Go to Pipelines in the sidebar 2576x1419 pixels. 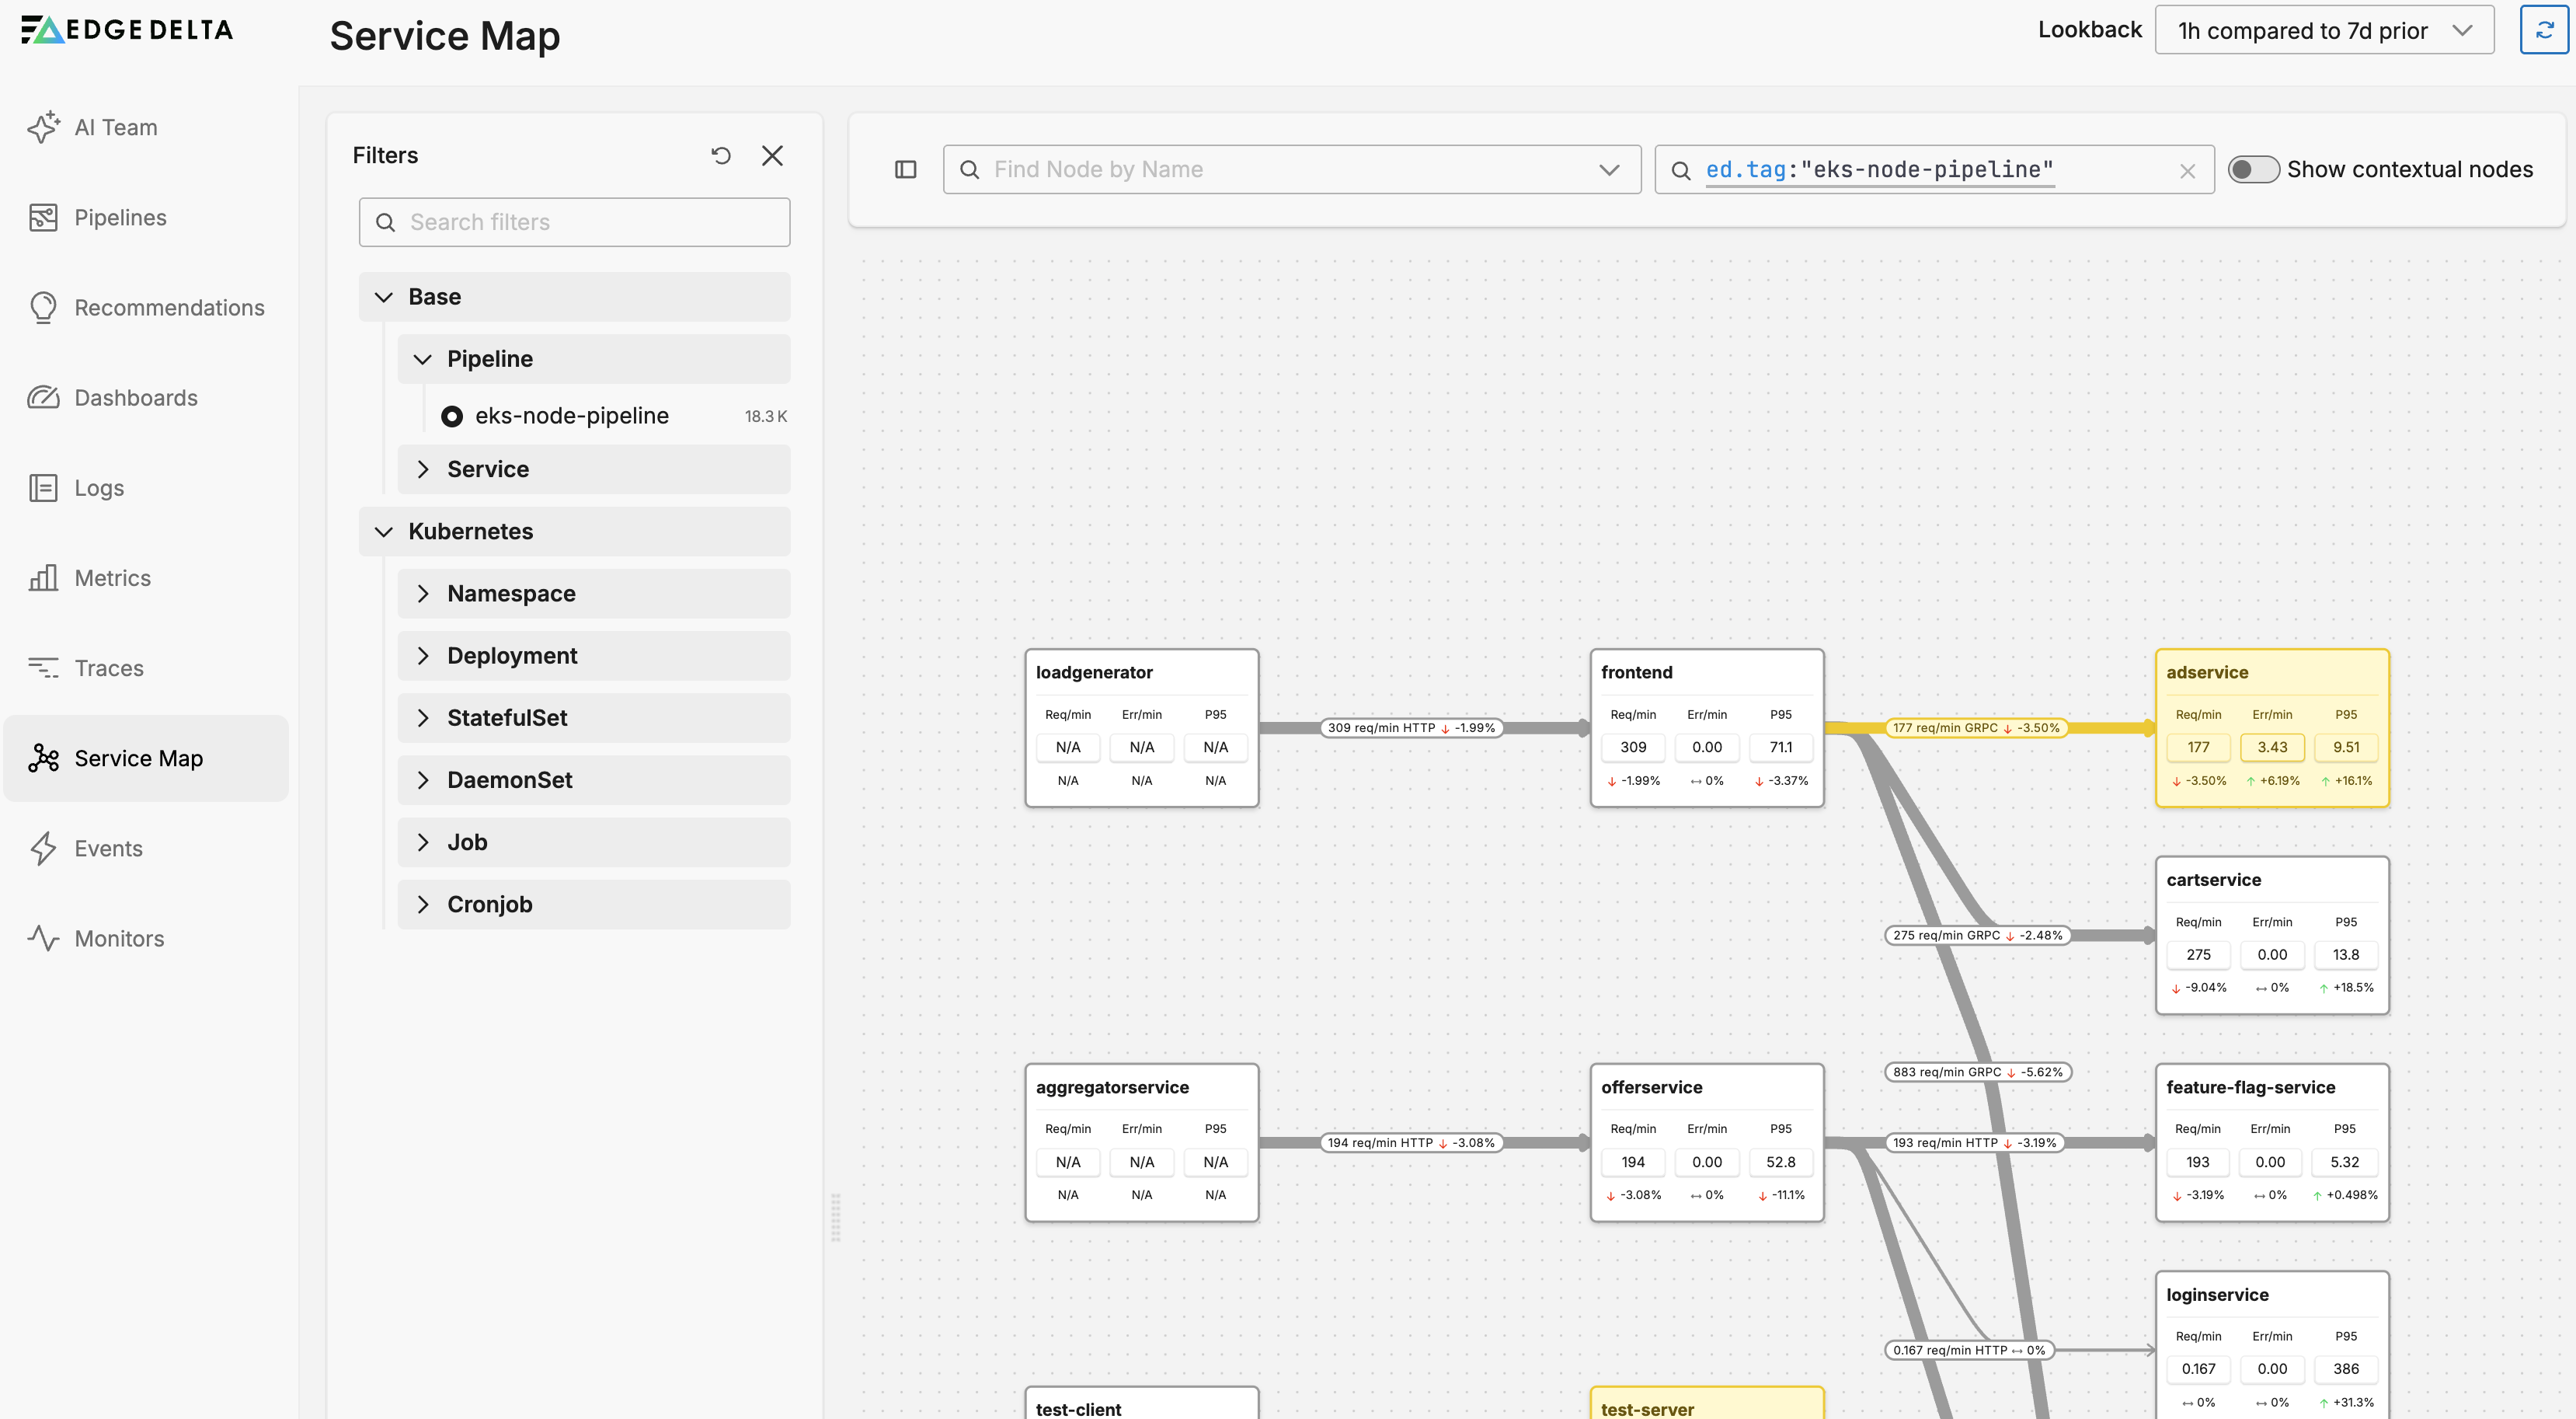pos(120,217)
